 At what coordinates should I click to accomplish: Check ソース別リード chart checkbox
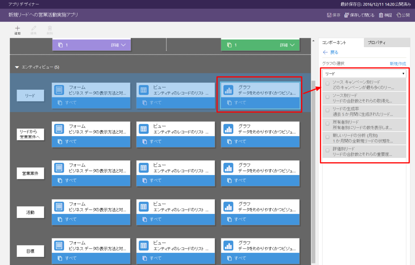pyautogui.click(x=327, y=97)
